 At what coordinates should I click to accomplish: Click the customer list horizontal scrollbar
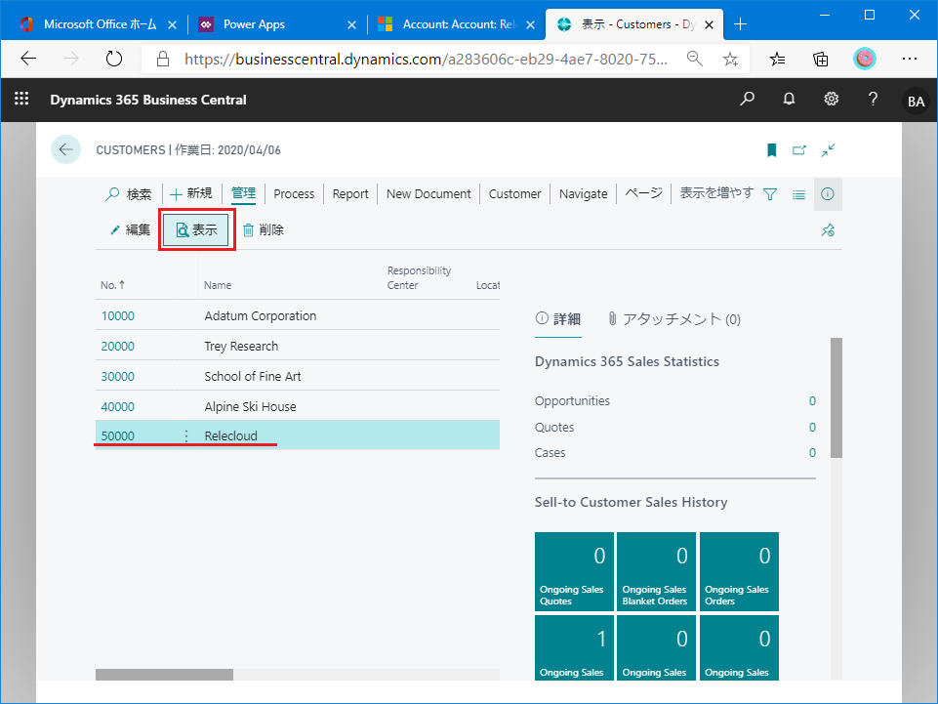[x=165, y=675]
